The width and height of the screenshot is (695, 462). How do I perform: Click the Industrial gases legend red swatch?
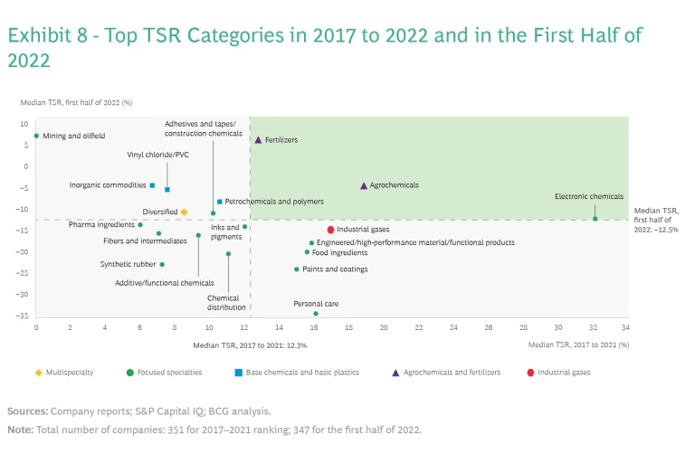529,372
